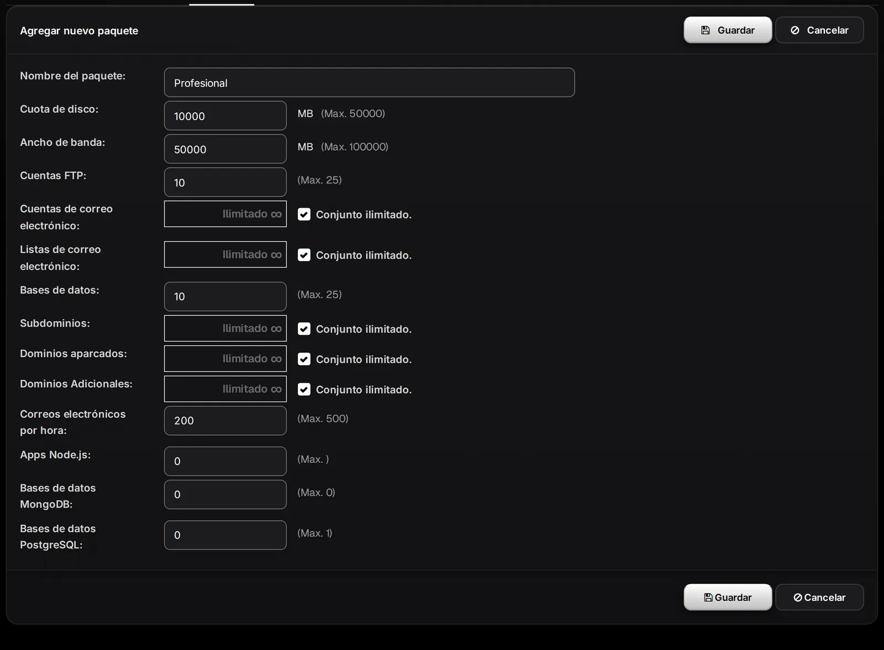This screenshot has height=650, width=884.
Task: Click the Correos electrónicos por hora input
Action: coord(225,420)
